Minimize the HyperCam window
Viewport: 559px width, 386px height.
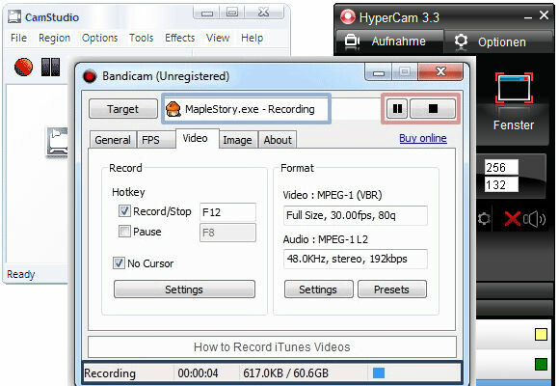[x=527, y=16]
